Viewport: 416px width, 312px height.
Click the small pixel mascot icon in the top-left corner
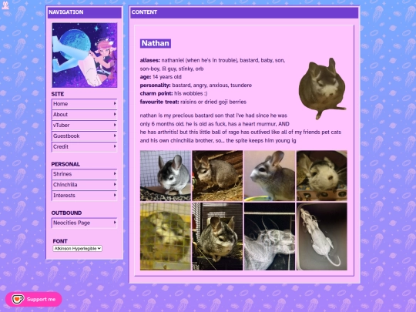[x=5, y=5]
